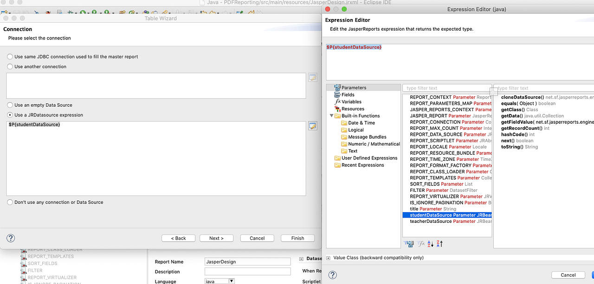Click the expression text area in Expression Editor

(x=460, y=62)
